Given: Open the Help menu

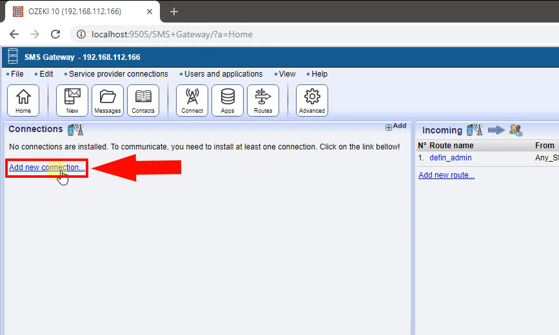Looking at the screenshot, I should (319, 74).
